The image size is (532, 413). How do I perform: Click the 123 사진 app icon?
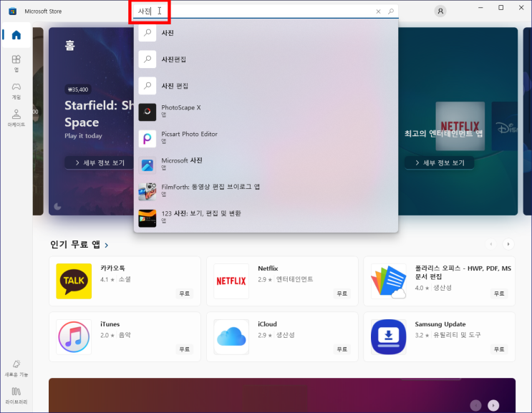point(147,218)
